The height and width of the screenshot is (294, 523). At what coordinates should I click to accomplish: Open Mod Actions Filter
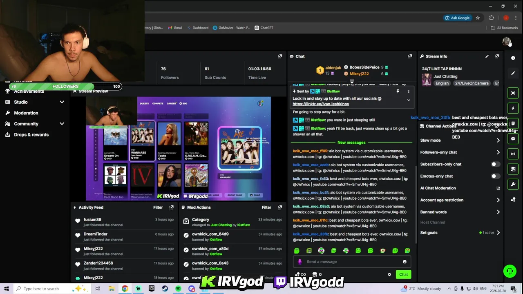pos(266,207)
